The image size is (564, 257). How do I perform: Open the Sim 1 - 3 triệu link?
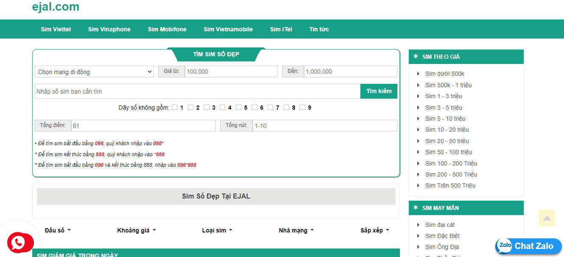[444, 96]
